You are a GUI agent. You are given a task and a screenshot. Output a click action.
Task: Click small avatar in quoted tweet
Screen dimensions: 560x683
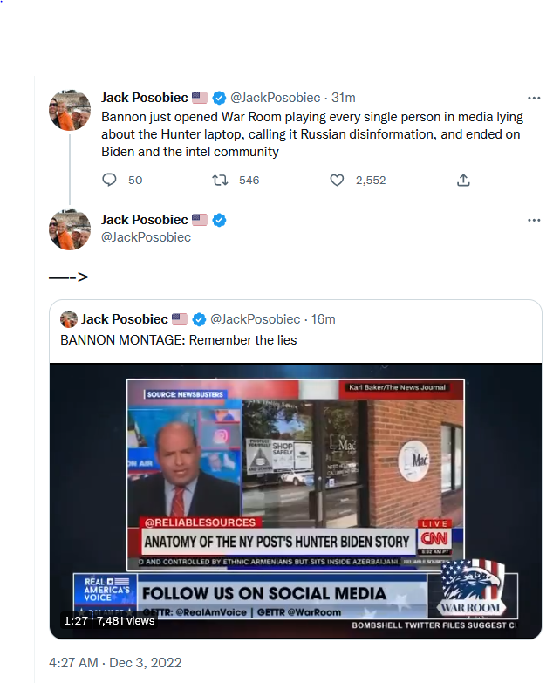coord(69,319)
